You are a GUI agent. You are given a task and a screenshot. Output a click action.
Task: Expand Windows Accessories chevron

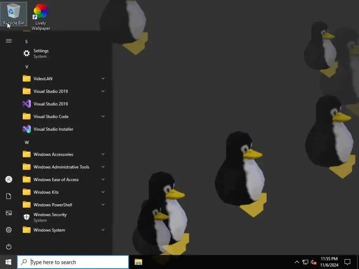click(x=103, y=154)
